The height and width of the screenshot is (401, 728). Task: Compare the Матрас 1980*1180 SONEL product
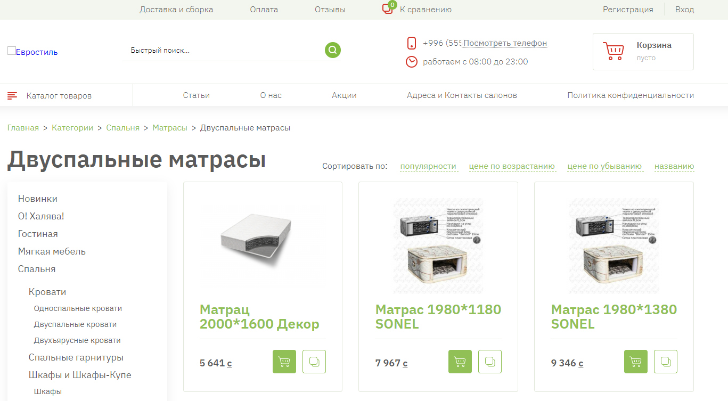pyautogui.click(x=490, y=362)
